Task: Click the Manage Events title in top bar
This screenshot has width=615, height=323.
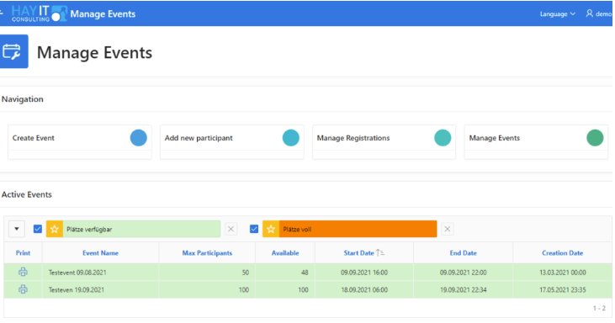Action: click(x=103, y=14)
